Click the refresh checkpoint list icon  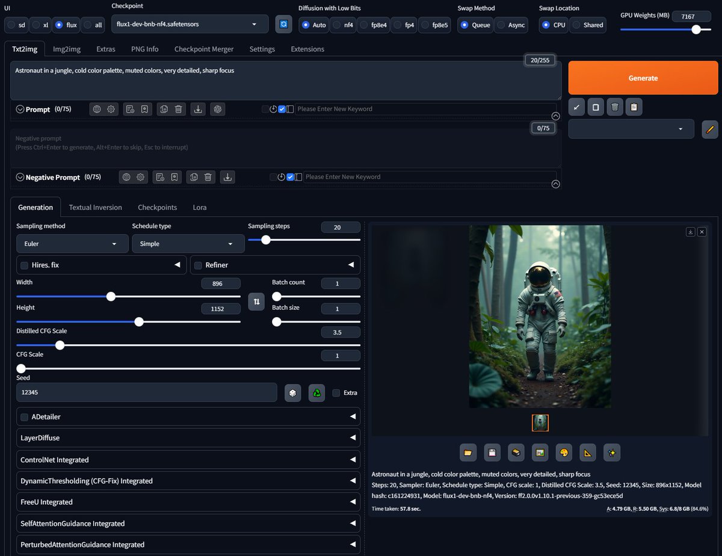tap(283, 24)
